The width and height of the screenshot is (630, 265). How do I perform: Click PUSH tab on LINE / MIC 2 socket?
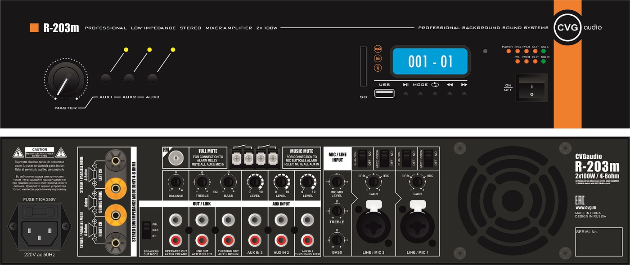tap(373, 205)
